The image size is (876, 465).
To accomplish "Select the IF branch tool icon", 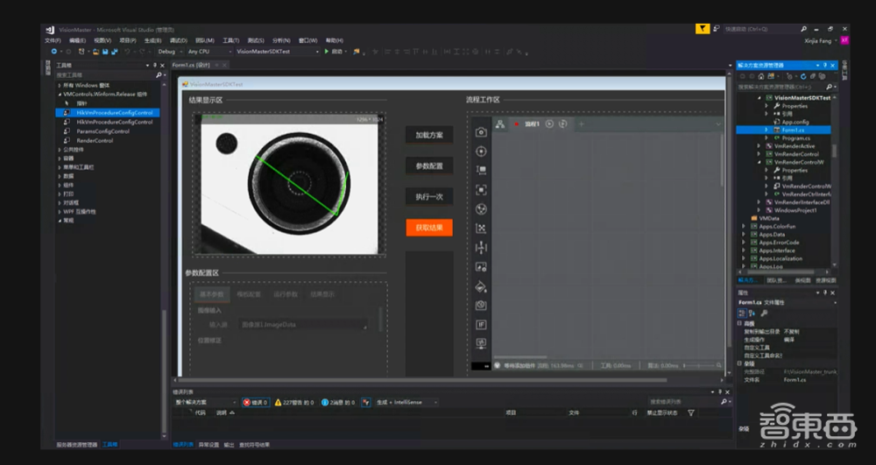I will pyautogui.click(x=481, y=324).
